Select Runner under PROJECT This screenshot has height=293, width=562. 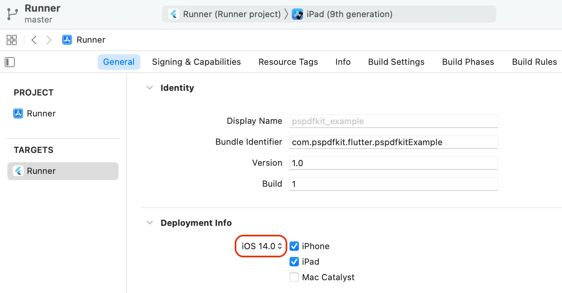click(41, 113)
